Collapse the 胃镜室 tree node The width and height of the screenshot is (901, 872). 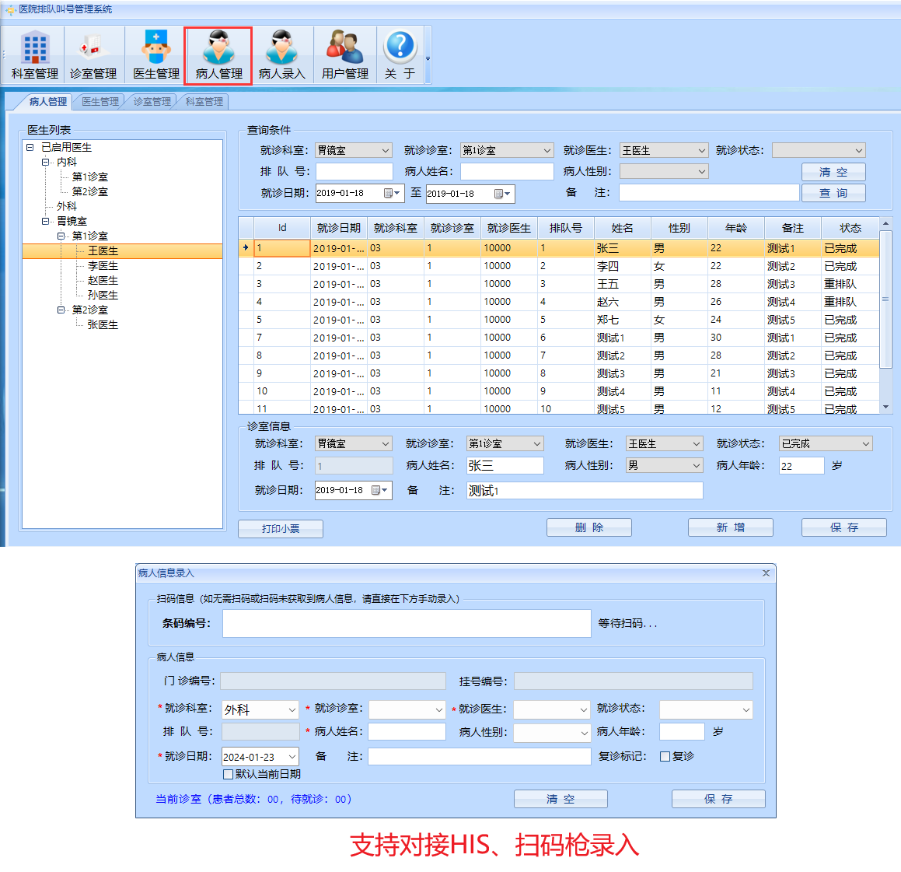tap(46, 221)
